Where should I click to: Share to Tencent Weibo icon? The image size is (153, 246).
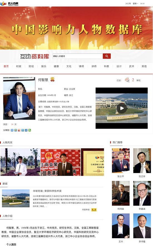pos(23,130)
